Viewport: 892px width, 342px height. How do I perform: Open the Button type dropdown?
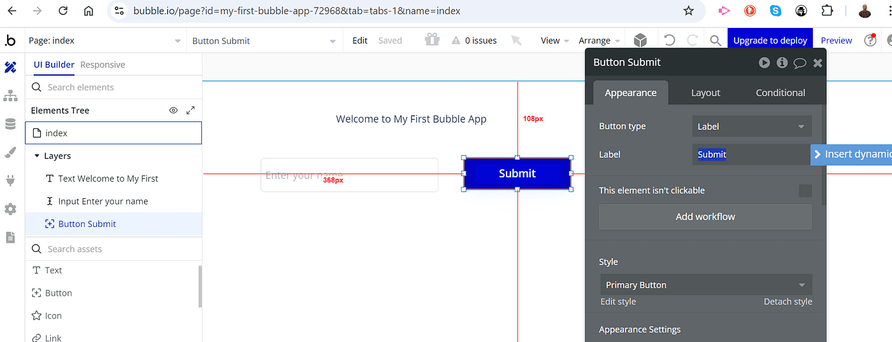click(x=752, y=127)
